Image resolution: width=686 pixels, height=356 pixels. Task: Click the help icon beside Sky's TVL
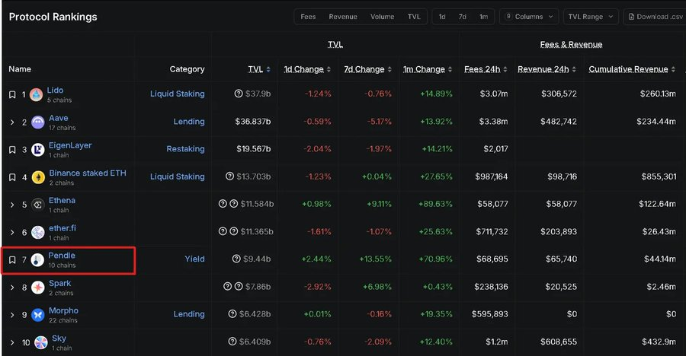[x=232, y=342]
